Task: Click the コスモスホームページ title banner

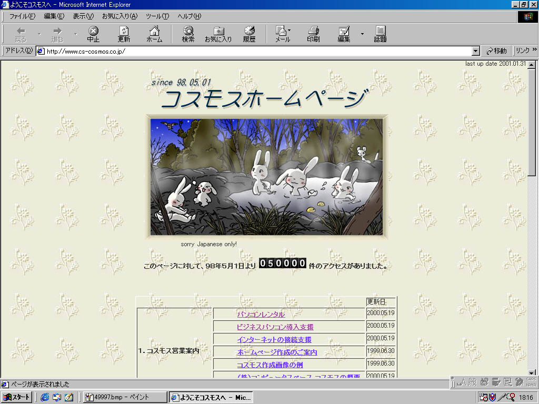Action: [x=265, y=98]
